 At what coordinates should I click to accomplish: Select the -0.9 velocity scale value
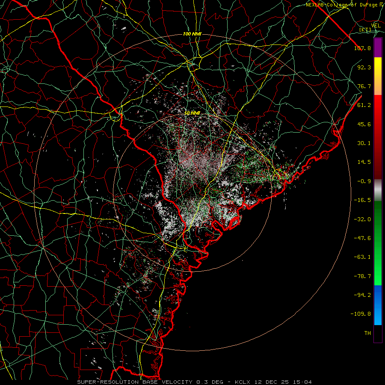click(364, 181)
